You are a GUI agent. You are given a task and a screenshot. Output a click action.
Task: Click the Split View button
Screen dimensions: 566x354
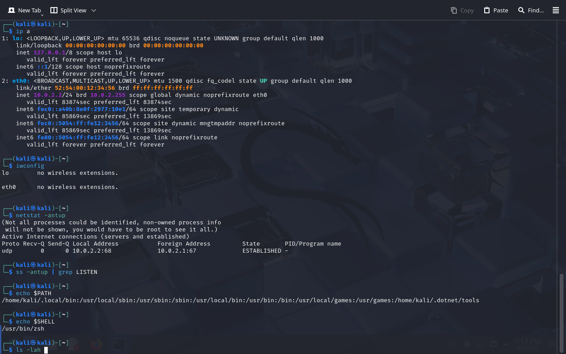[68, 10]
